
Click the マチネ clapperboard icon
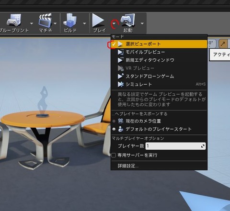coord(46,20)
